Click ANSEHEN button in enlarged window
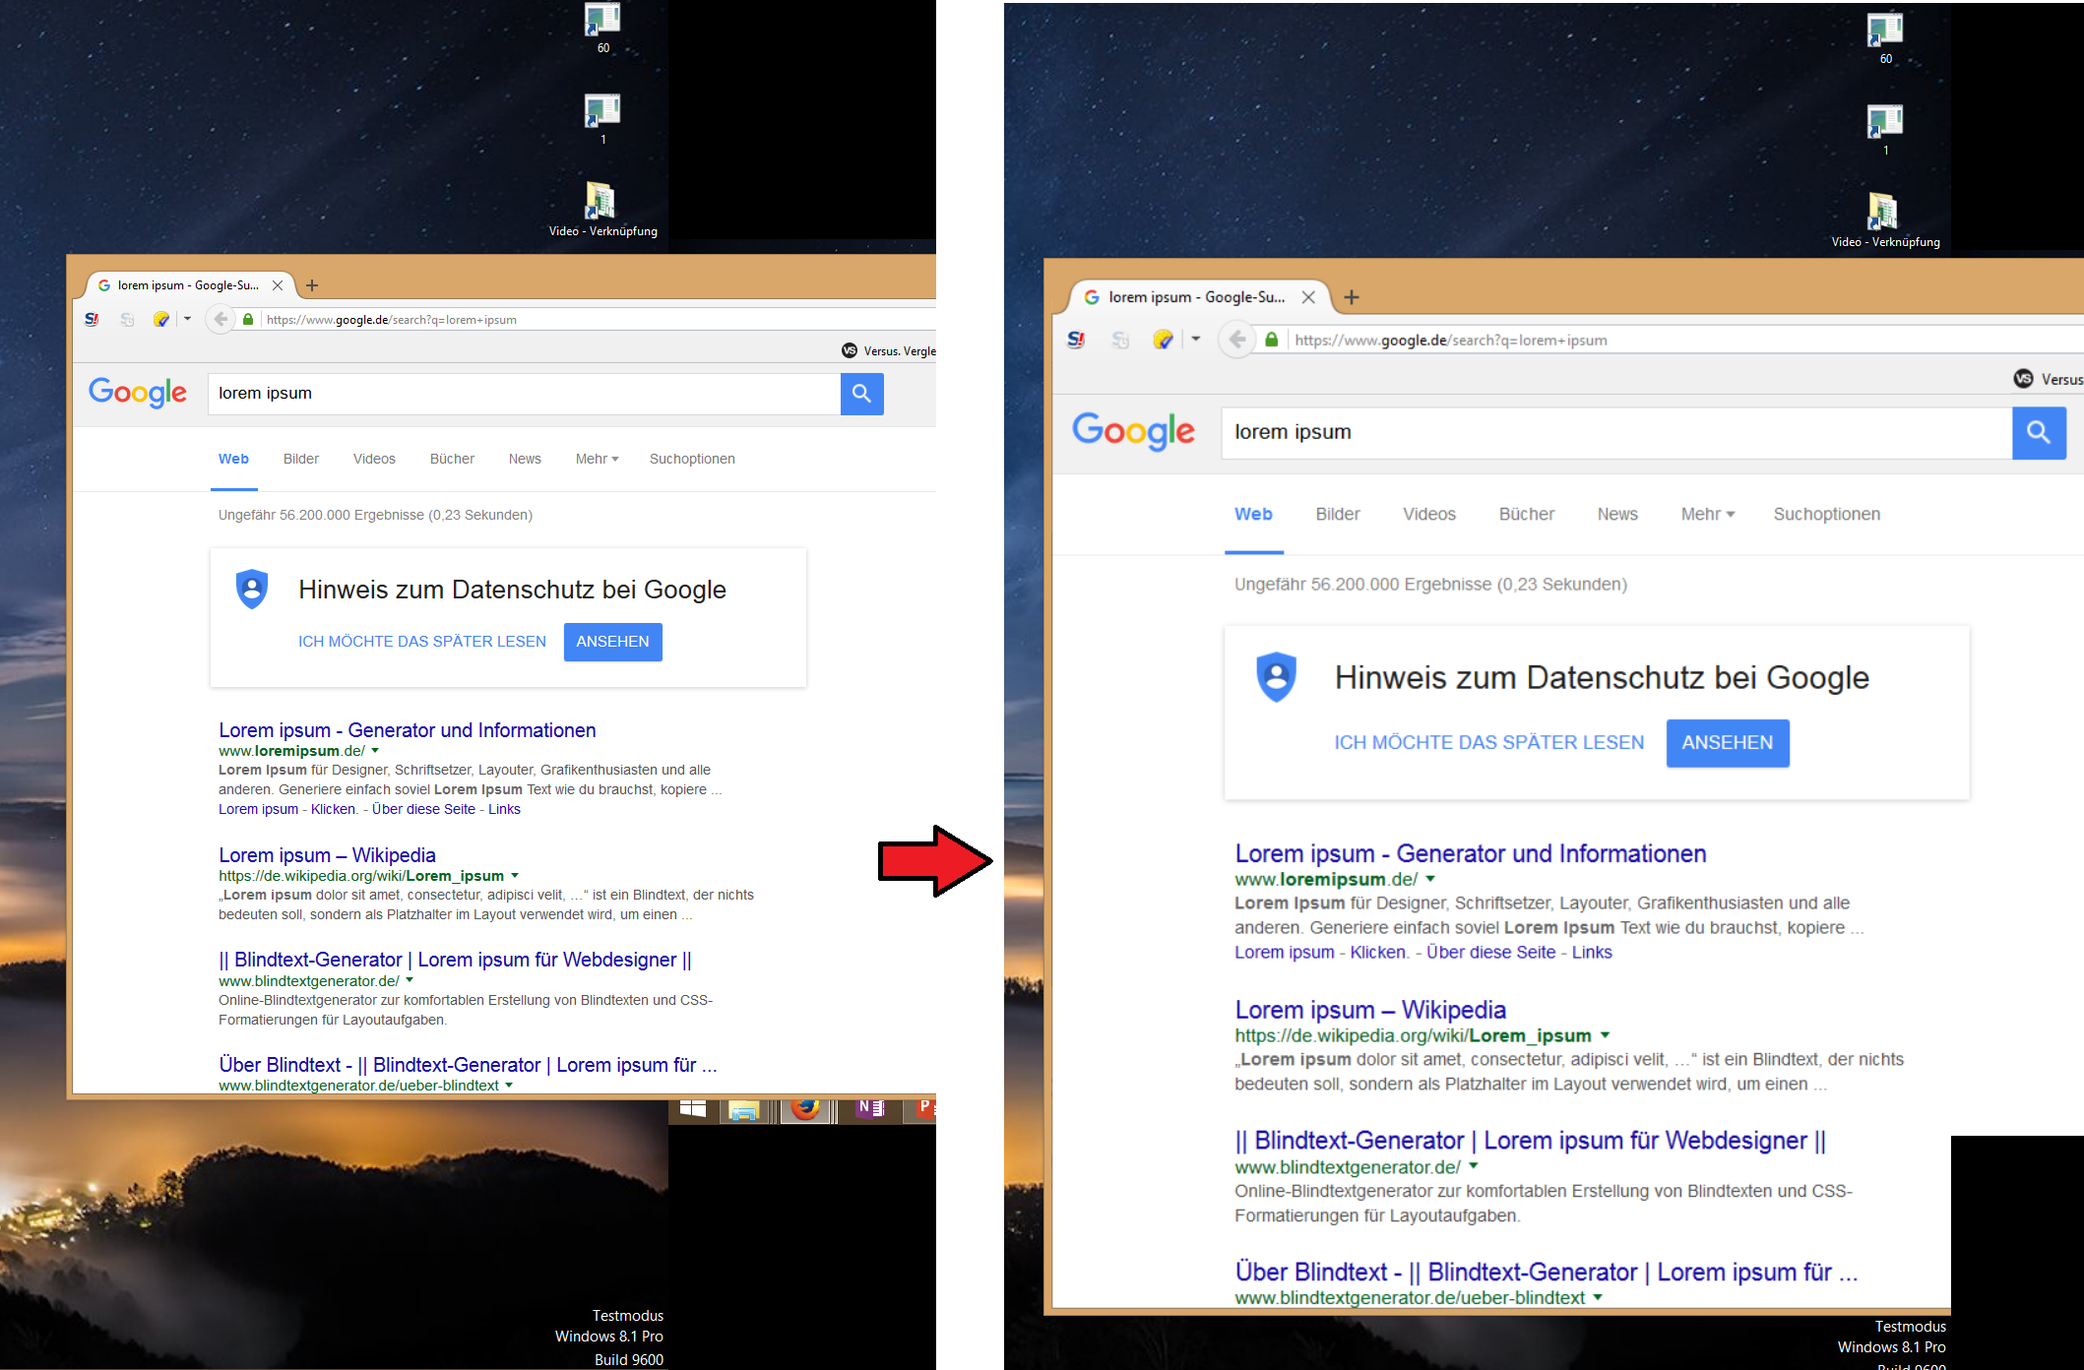Image resolution: width=2084 pixels, height=1370 pixels. tap(1728, 743)
